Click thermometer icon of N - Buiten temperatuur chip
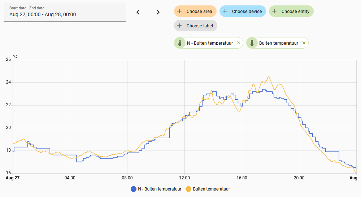 [179, 43]
